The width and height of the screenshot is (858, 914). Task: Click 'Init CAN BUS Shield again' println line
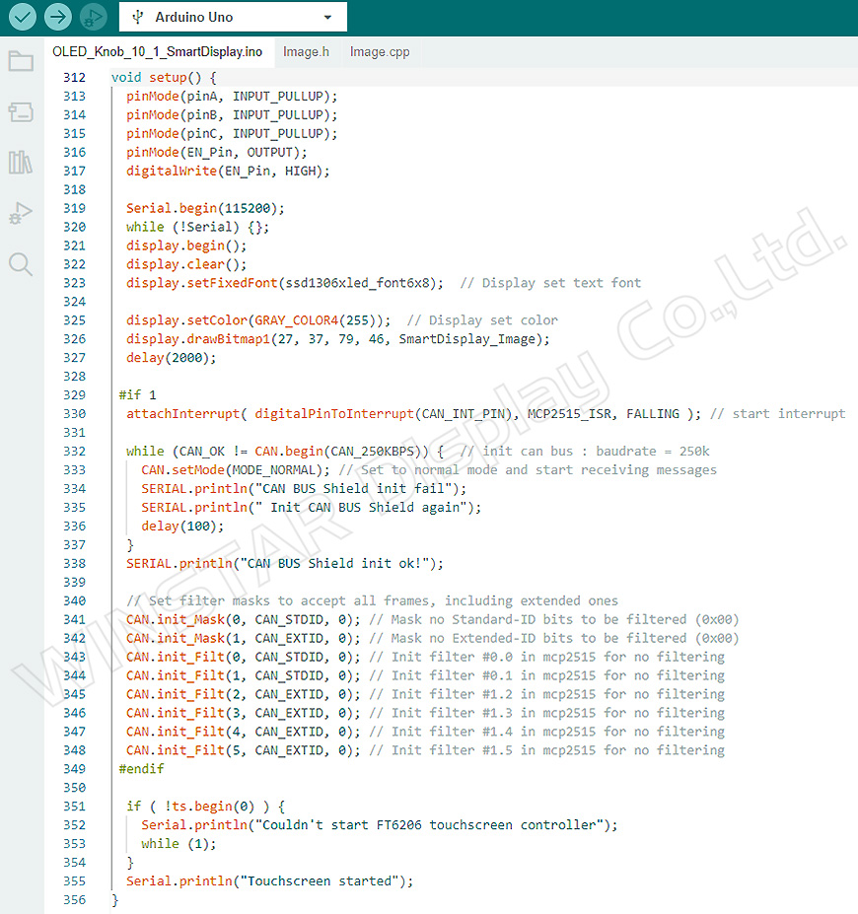pos(312,507)
